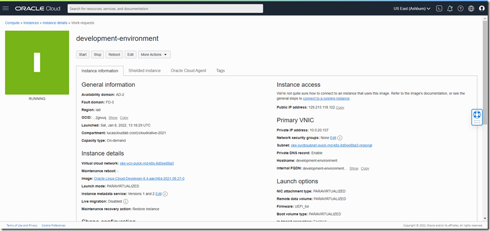The height and width of the screenshot is (231, 490).
Task: Open Terms of Use and Privacy
Action: pos(22,225)
